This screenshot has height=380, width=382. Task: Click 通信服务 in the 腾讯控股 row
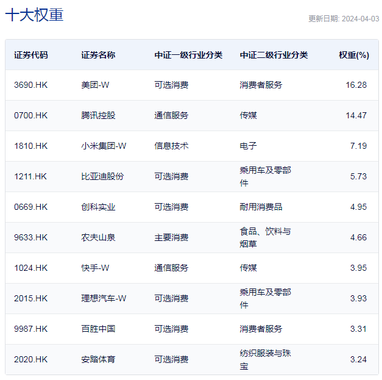pos(171,115)
